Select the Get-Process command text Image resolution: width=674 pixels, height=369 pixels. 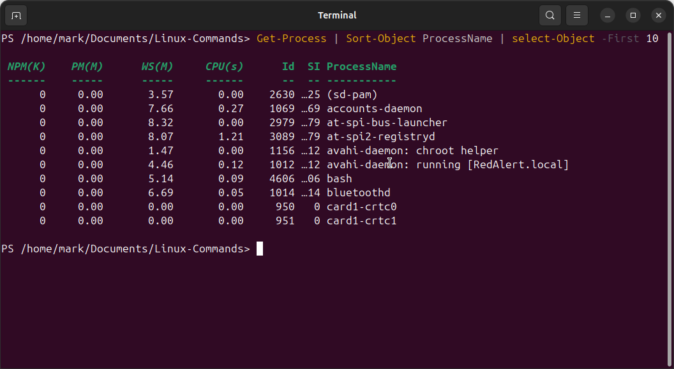click(x=291, y=38)
